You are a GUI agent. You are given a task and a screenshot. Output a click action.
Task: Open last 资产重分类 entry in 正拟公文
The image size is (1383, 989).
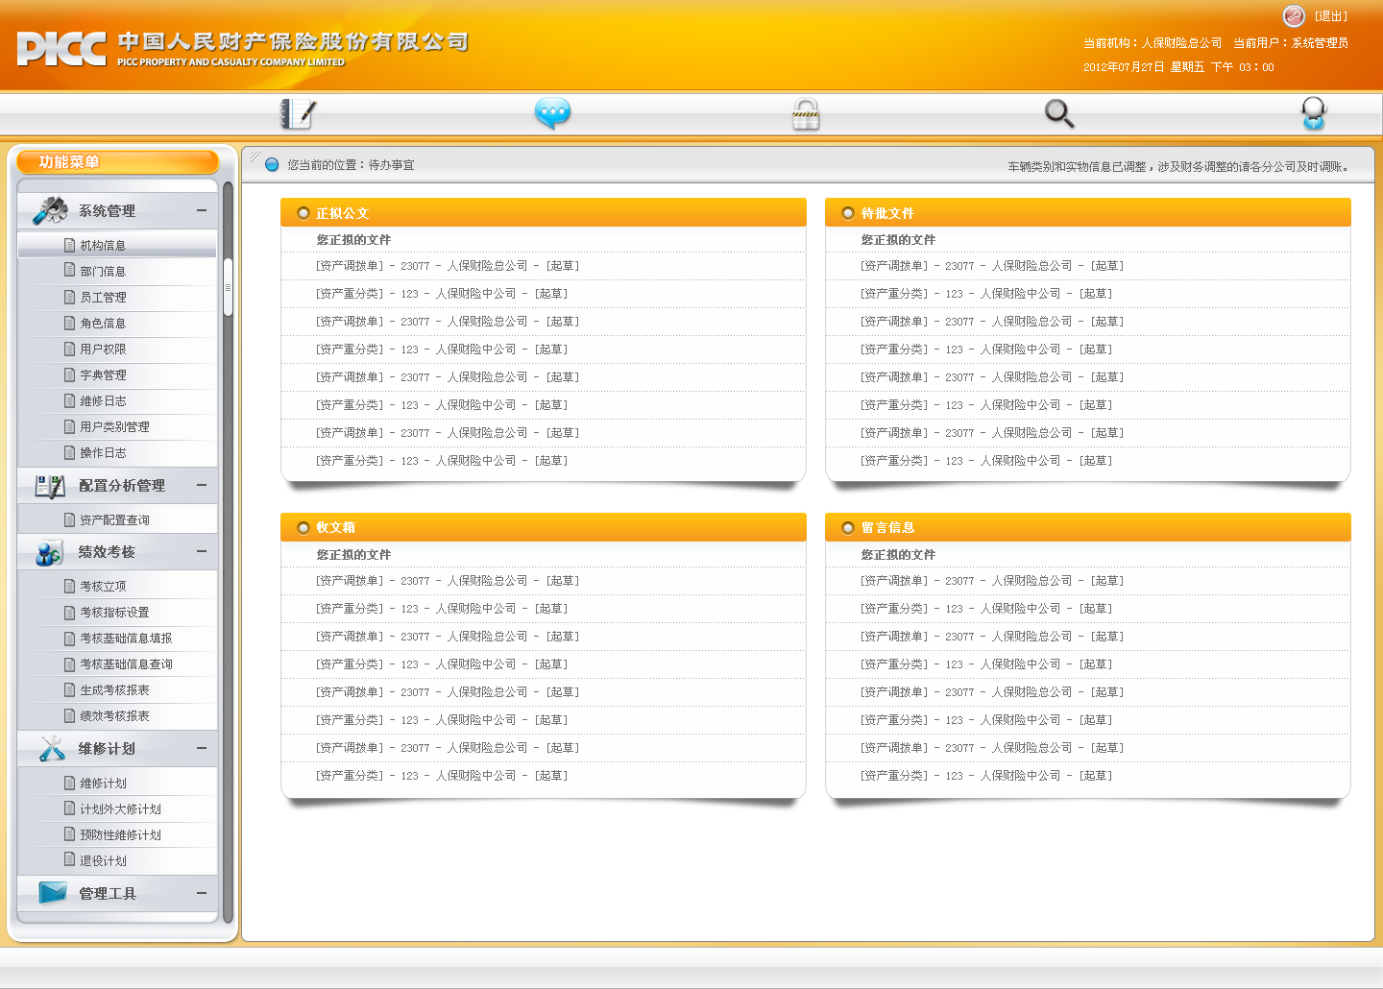[442, 461]
